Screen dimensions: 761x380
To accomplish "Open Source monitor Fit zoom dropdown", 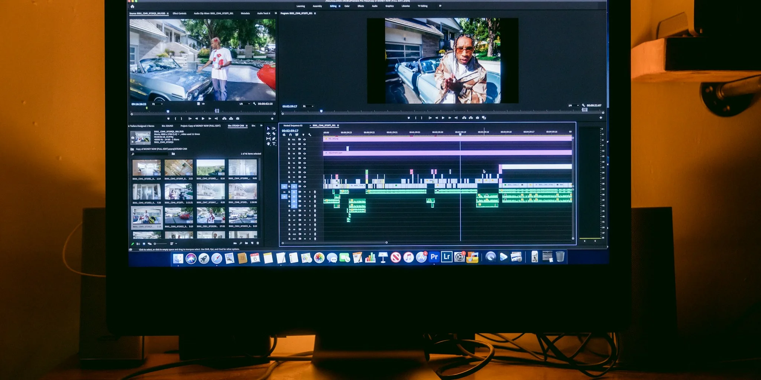I will (158, 104).
